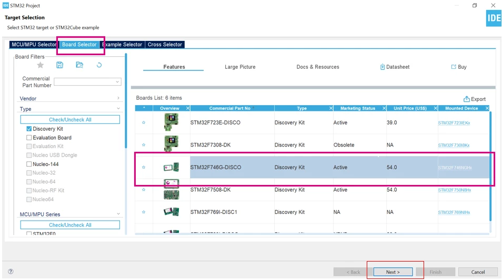Toggle the Nucleo64 checkbox
This screenshot has height=280, width=502.
coord(29,200)
